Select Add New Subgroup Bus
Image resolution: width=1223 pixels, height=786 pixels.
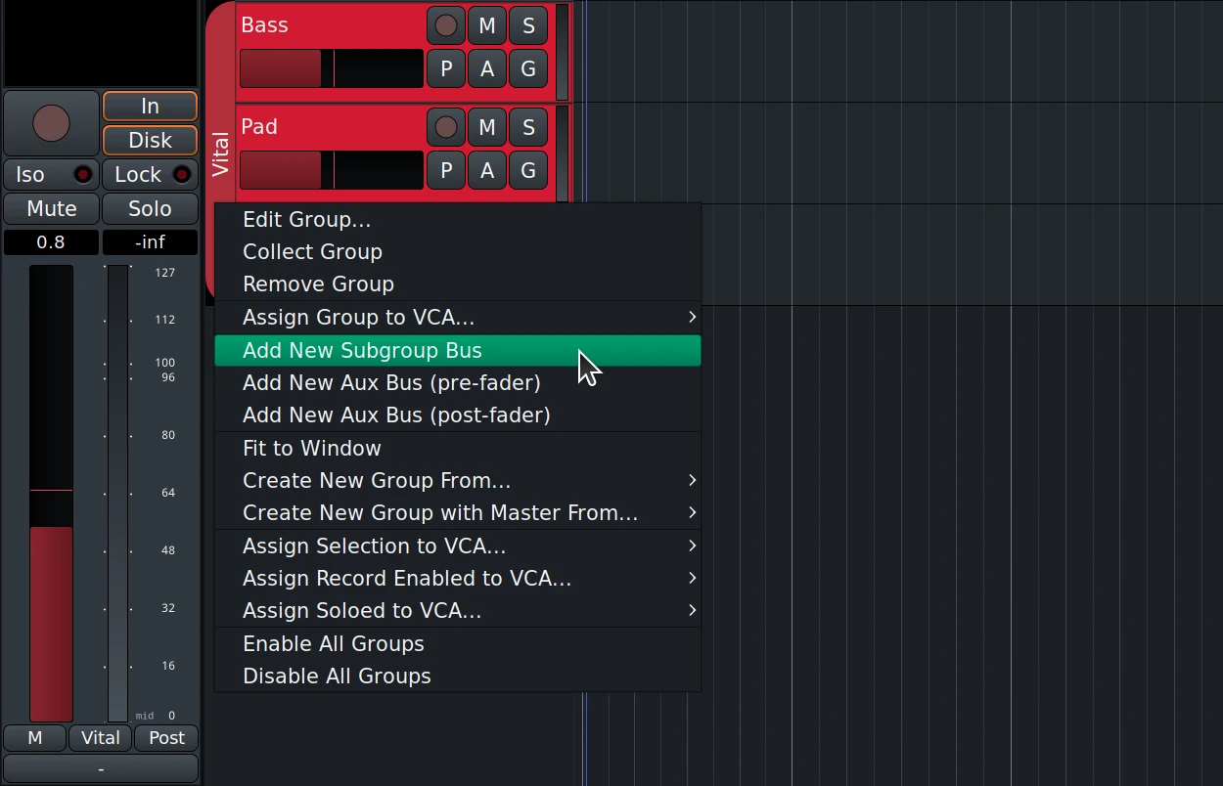click(458, 351)
